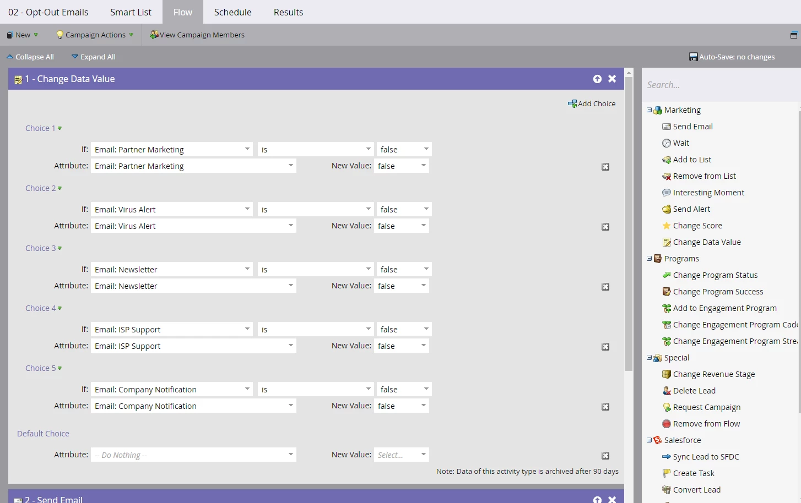The width and height of the screenshot is (801, 503).
Task: Open If value false dropdown for Company Notification
Action: [426, 389]
